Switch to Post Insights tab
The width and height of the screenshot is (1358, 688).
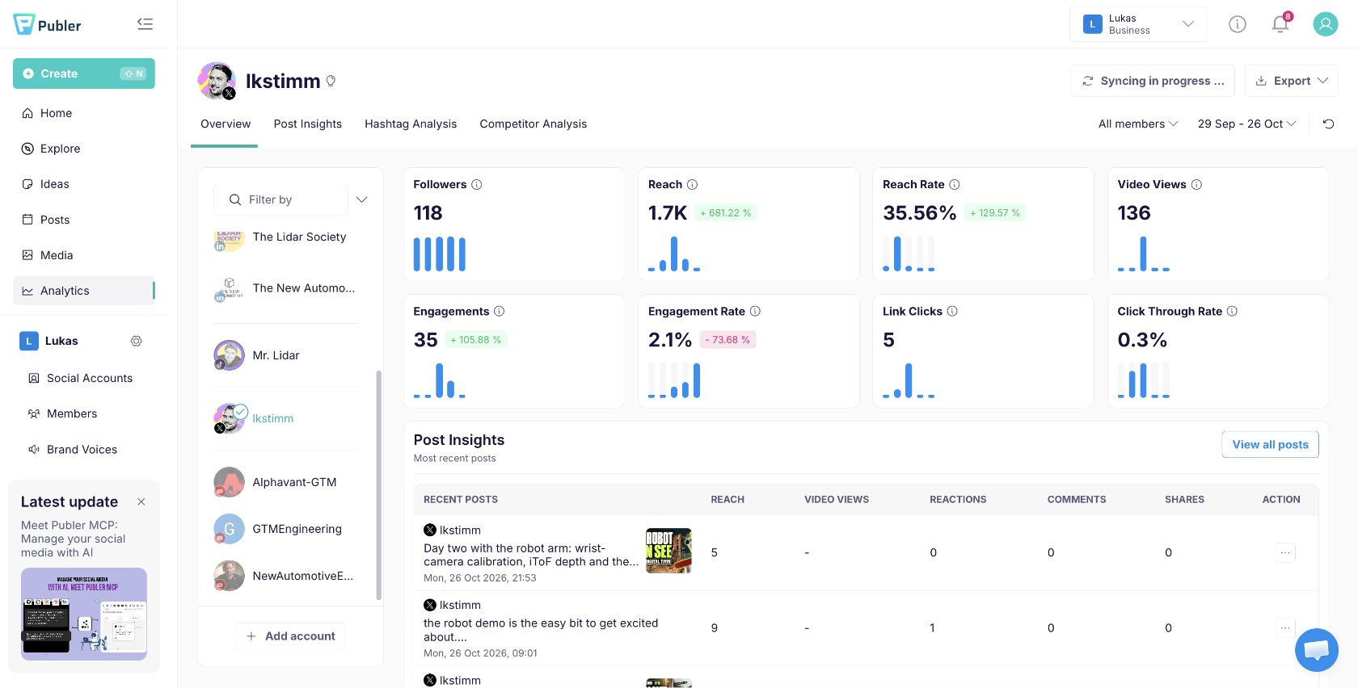point(308,124)
